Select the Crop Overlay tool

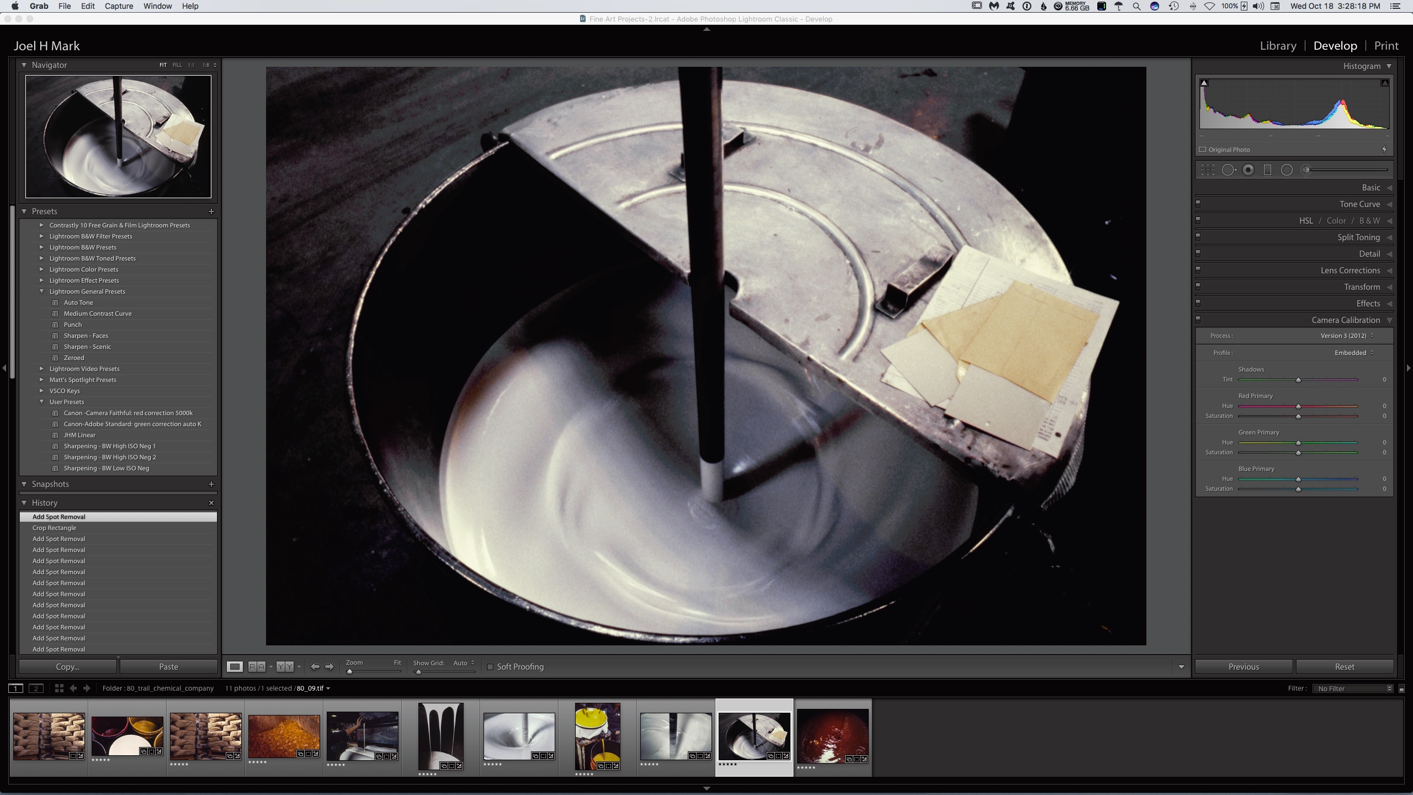1208,170
